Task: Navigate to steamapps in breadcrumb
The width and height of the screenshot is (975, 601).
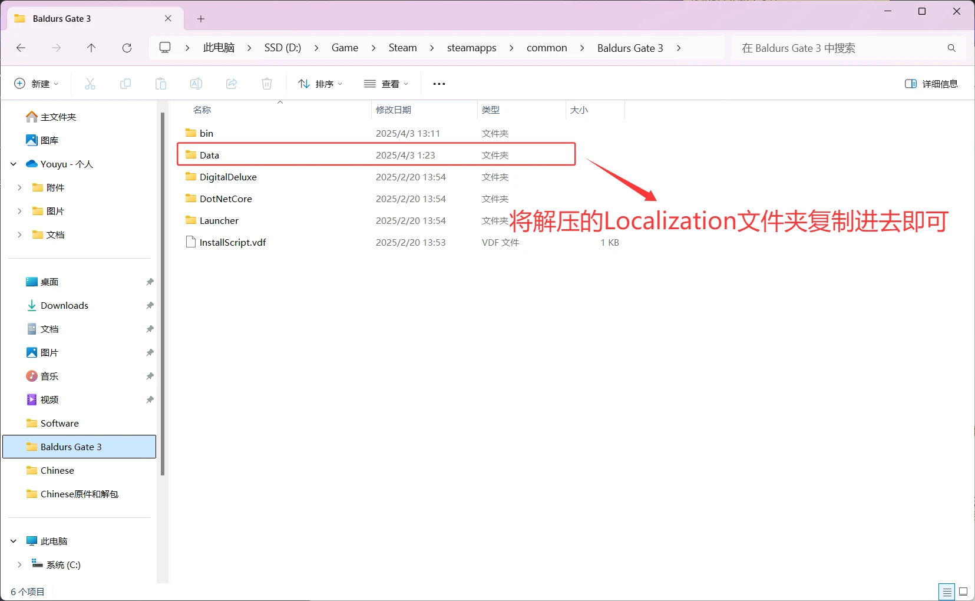Action: point(471,48)
